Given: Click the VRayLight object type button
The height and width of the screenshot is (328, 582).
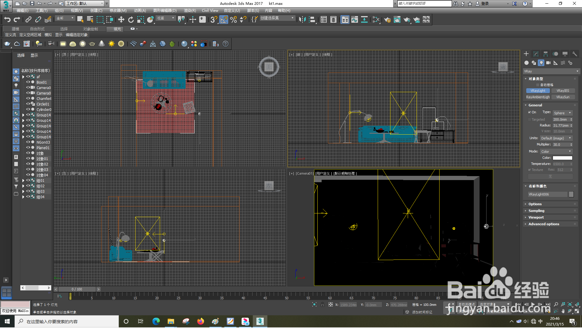Looking at the screenshot, I should point(538,91).
